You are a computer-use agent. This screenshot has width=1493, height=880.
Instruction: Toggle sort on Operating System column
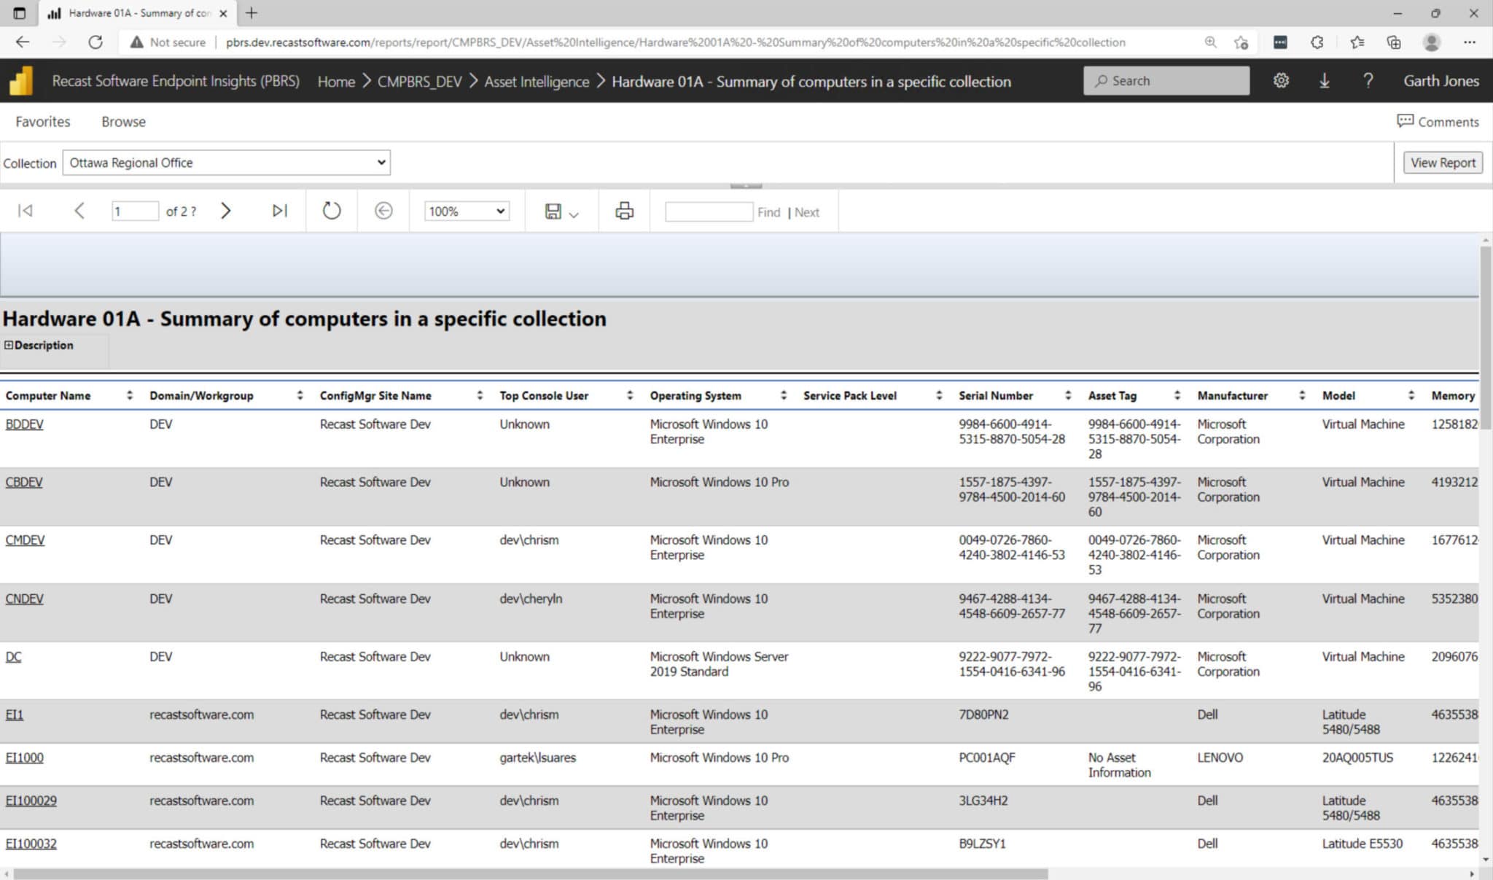(x=783, y=395)
